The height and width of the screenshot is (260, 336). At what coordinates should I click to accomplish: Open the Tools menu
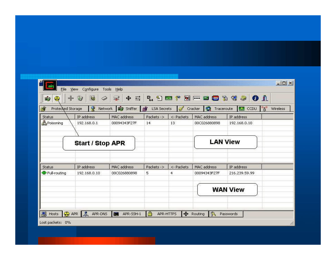coord(107,89)
